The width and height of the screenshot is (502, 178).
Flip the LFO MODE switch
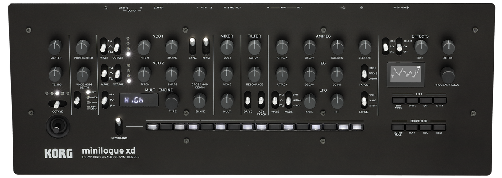[288, 101]
